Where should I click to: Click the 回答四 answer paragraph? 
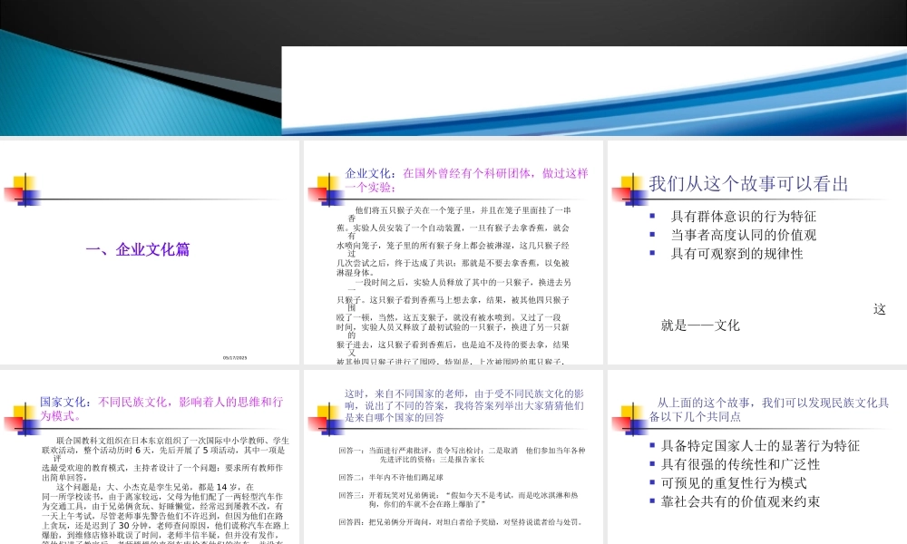[458, 522]
